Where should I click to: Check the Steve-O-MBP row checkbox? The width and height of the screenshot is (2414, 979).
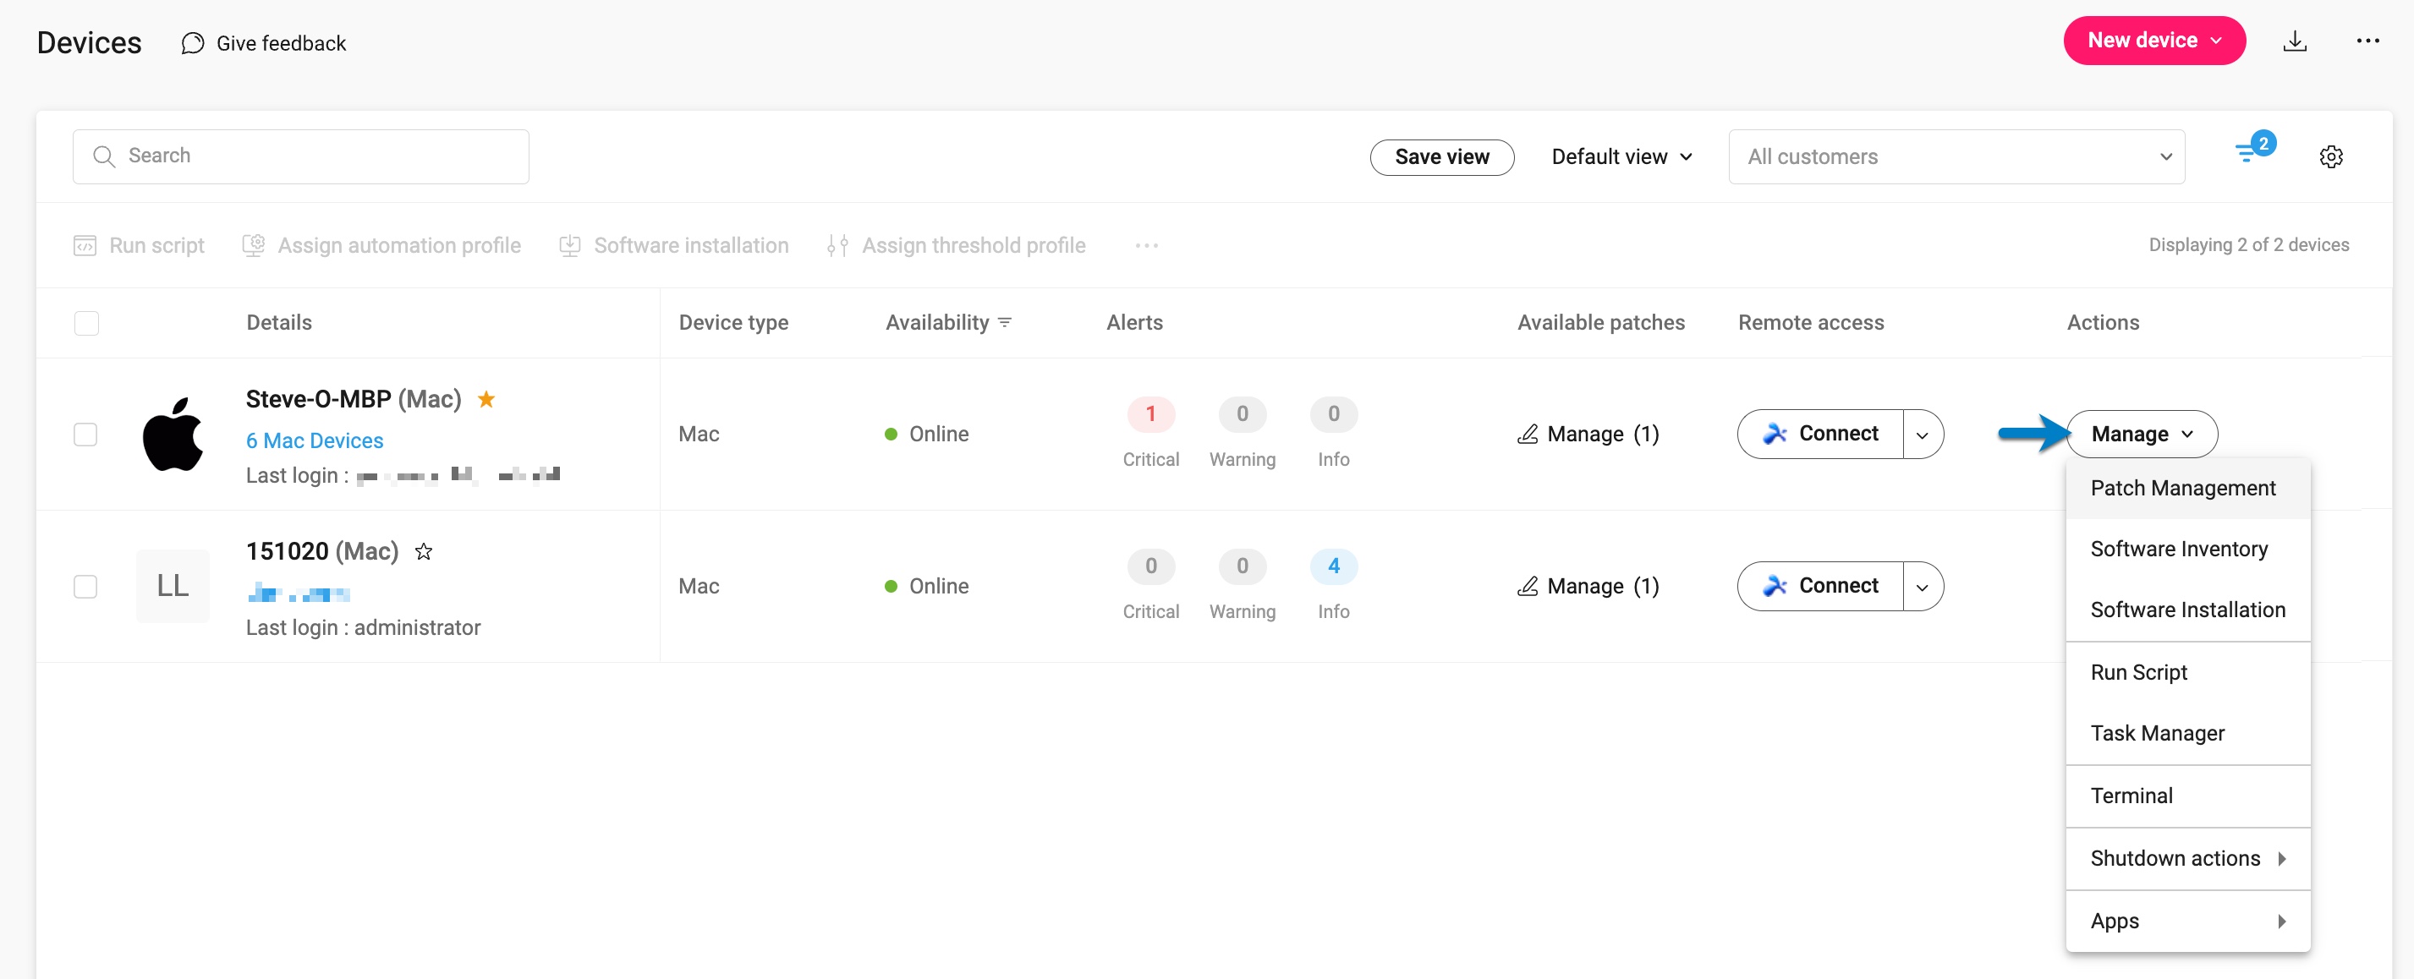[x=85, y=435]
